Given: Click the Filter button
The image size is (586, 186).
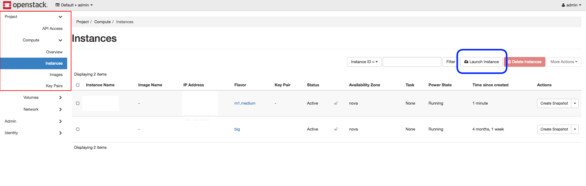Looking at the screenshot, I should (x=450, y=62).
